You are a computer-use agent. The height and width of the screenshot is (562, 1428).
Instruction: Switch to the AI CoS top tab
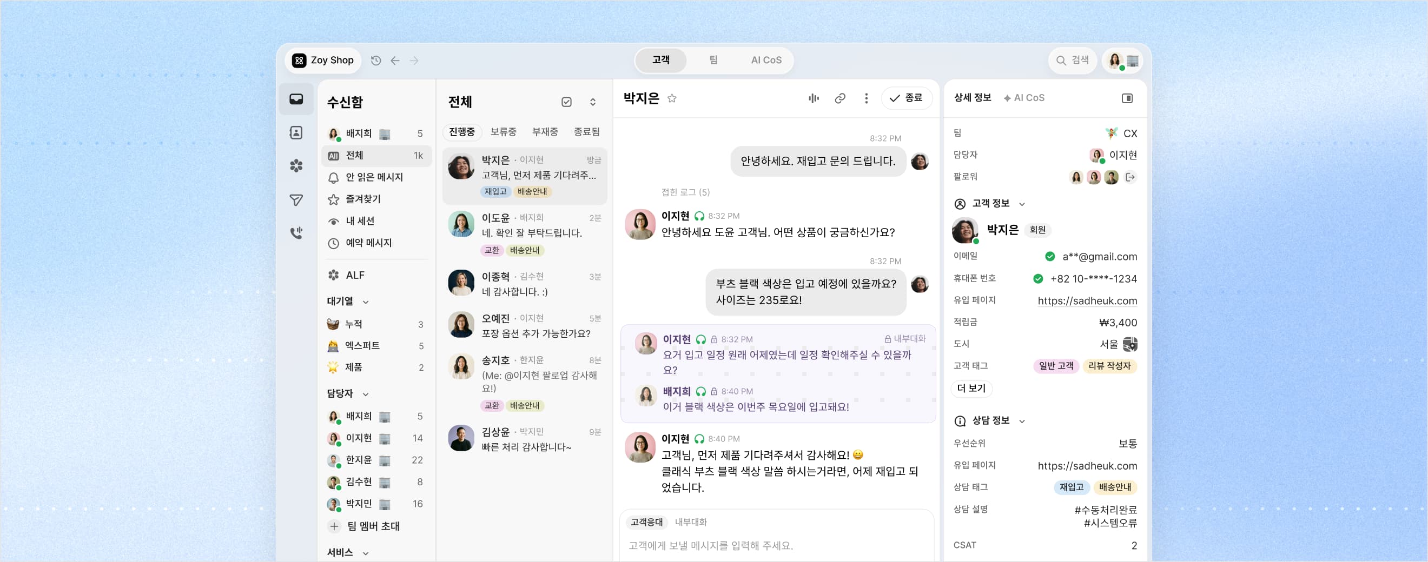click(766, 61)
